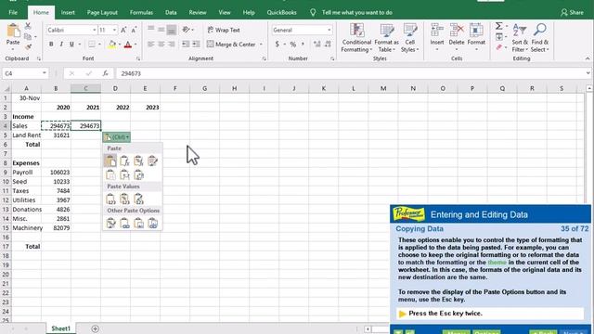Choose the plain Paste option in Paste Options
This screenshot has height=334, width=594.
pos(110,161)
